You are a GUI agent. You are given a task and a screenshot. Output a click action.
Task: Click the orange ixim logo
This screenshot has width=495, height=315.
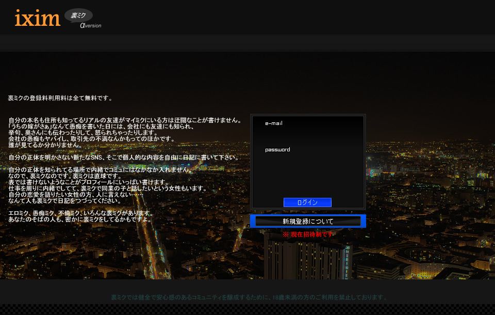point(38,18)
